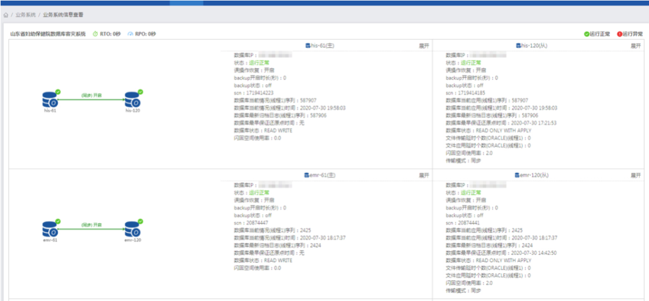
Task: Select the his-61(主) panel header title
Action: click(x=323, y=46)
